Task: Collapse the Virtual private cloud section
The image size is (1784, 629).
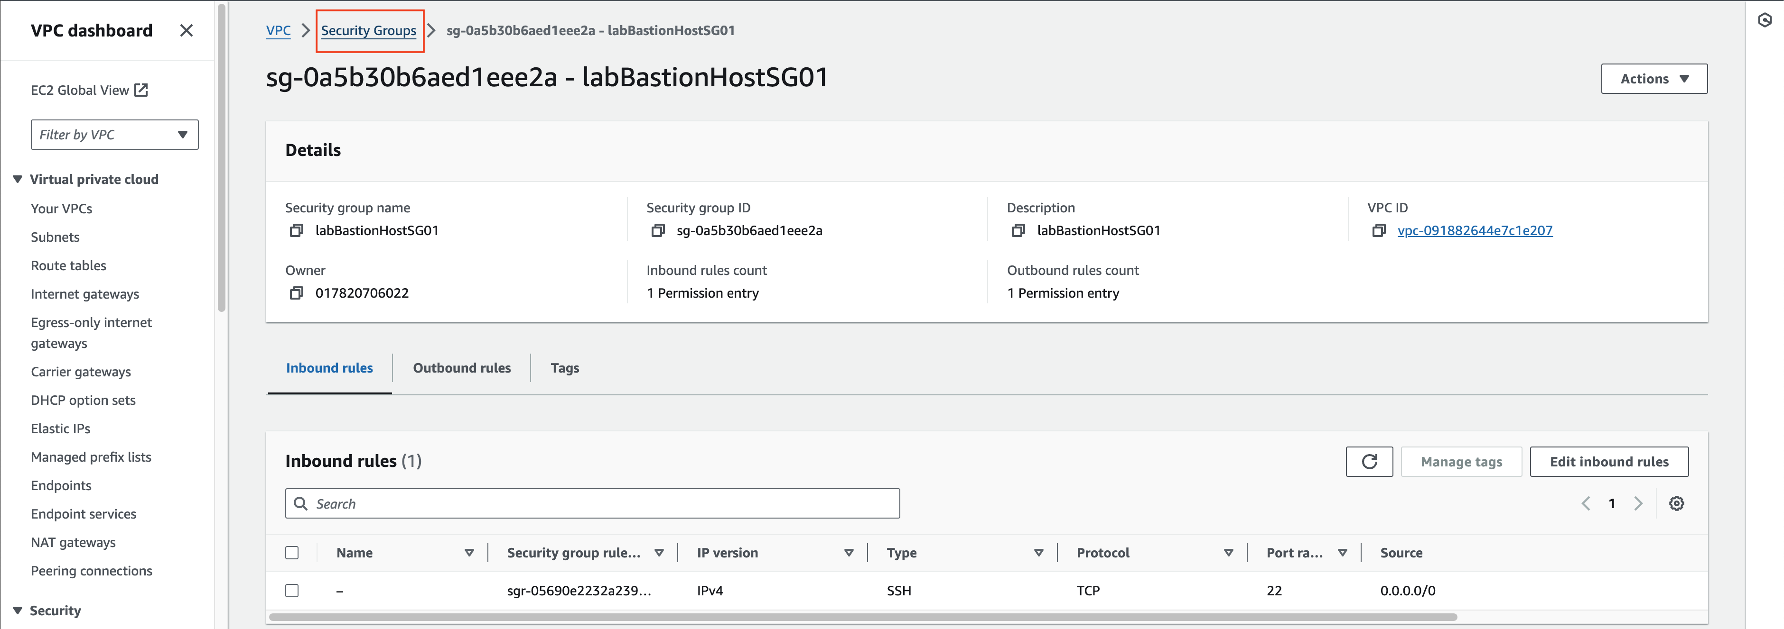Action: (x=18, y=179)
